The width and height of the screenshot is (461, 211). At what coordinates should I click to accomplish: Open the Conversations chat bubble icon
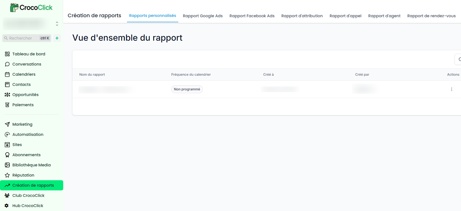coord(7,64)
